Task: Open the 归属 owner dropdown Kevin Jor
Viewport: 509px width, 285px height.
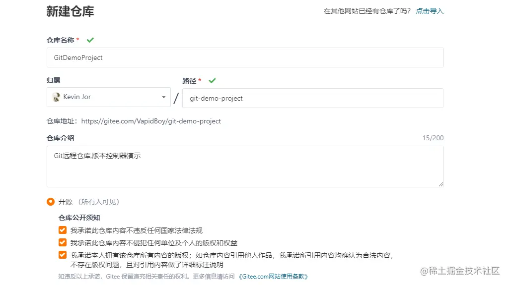Action: (x=109, y=97)
